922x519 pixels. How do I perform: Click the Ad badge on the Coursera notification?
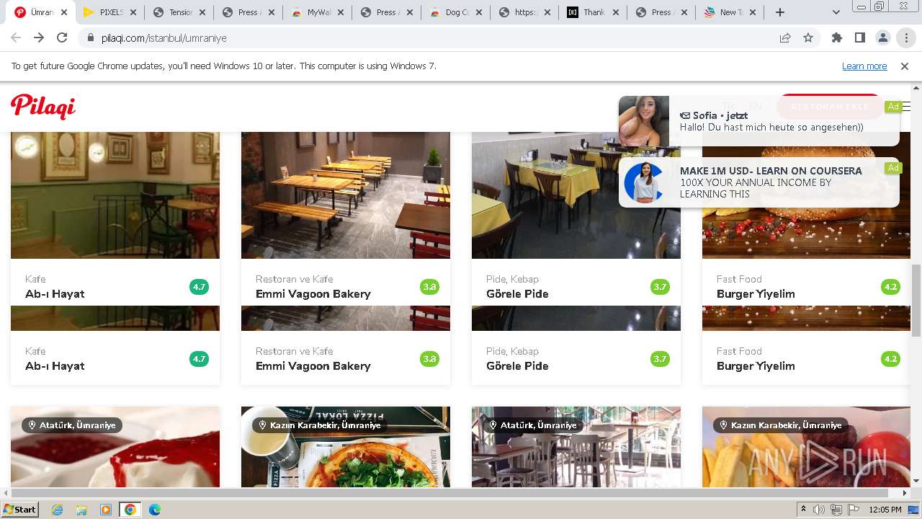click(x=893, y=168)
